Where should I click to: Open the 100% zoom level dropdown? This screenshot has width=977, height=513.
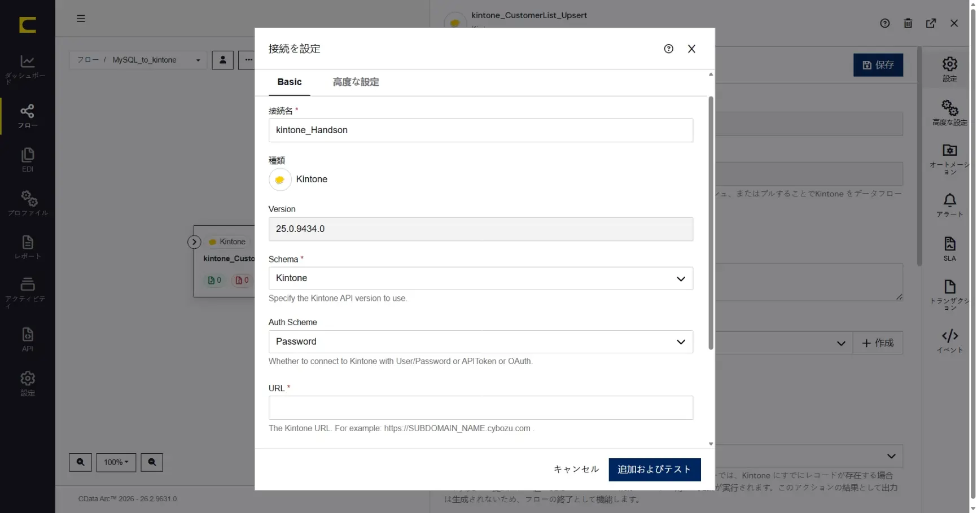[x=116, y=462]
